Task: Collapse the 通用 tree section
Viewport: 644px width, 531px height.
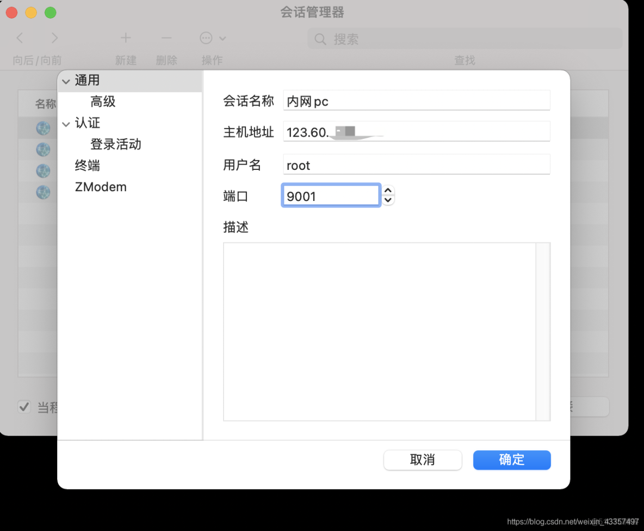Action: point(66,82)
